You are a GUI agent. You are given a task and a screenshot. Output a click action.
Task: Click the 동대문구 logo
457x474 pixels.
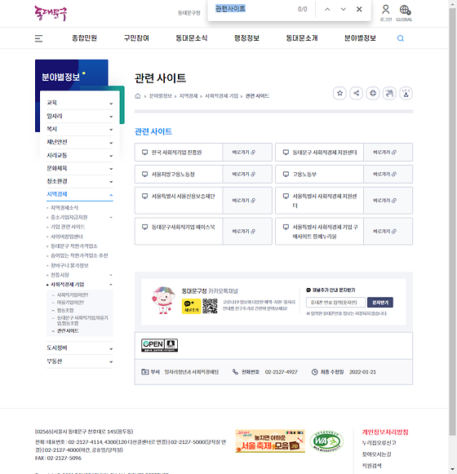tap(51, 13)
